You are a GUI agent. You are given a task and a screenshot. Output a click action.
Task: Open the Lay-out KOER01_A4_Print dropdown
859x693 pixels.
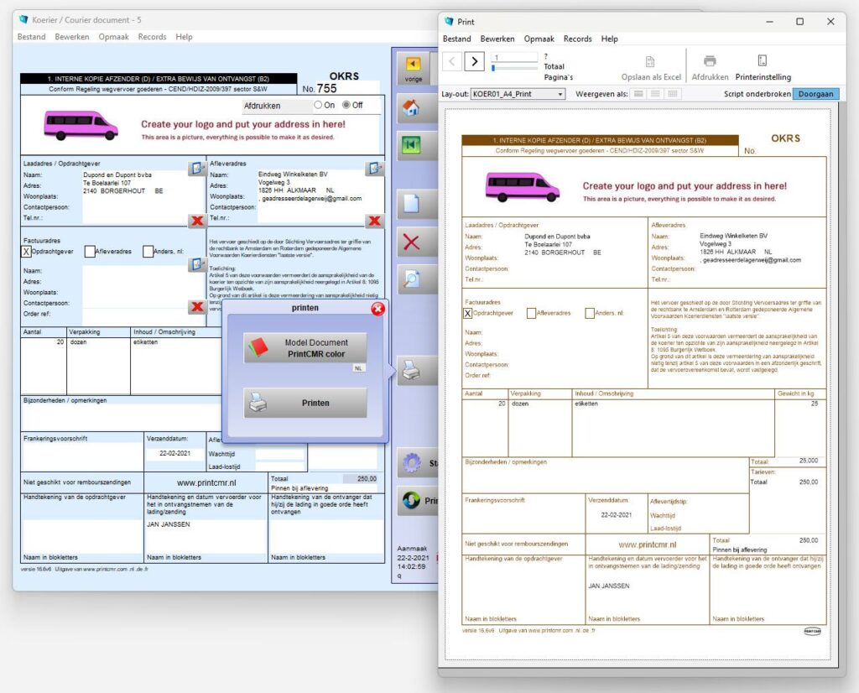tap(518, 94)
